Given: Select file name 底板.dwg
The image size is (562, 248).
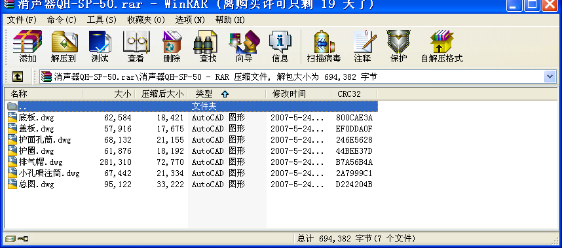Looking at the screenshot, I should point(36,117).
